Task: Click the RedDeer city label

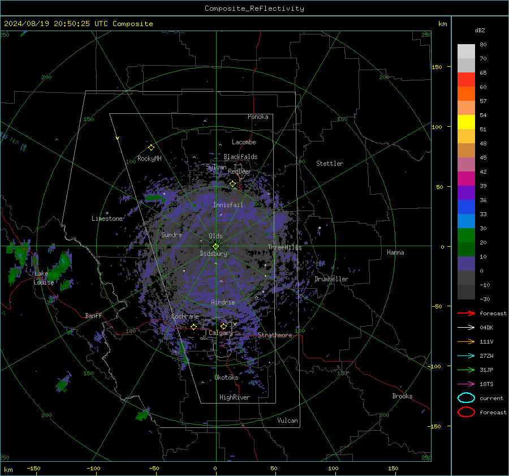Action: (240, 171)
